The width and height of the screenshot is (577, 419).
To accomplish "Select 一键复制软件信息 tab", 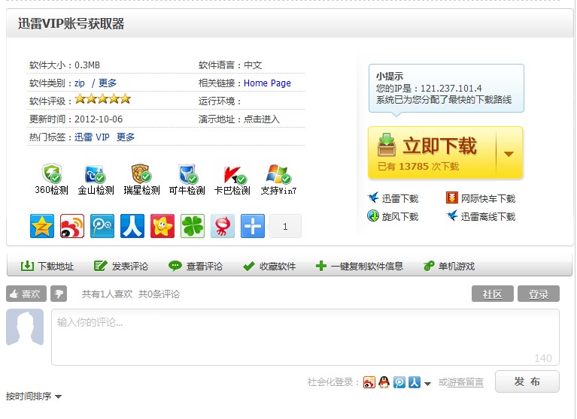I will click(360, 267).
